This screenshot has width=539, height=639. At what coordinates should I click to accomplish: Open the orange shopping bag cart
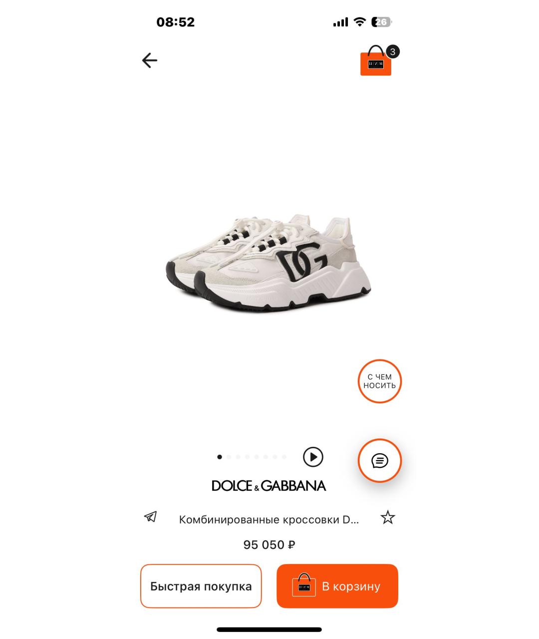[376, 61]
